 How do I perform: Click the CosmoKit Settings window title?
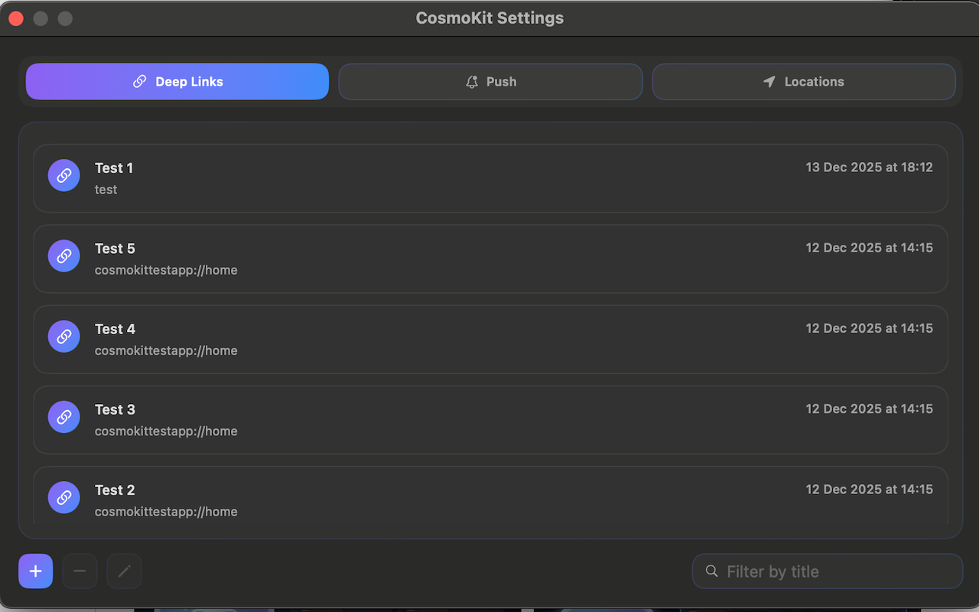click(489, 18)
